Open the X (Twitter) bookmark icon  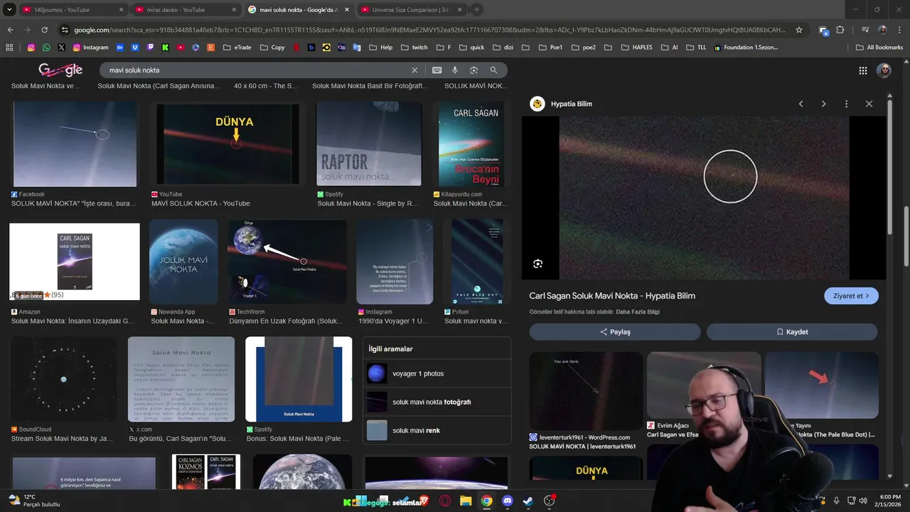point(61,48)
